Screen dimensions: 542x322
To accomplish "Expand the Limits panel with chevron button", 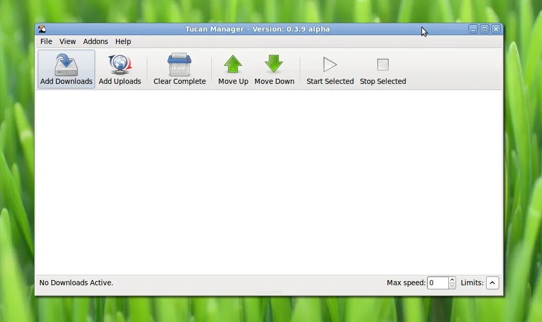I will (x=492, y=283).
